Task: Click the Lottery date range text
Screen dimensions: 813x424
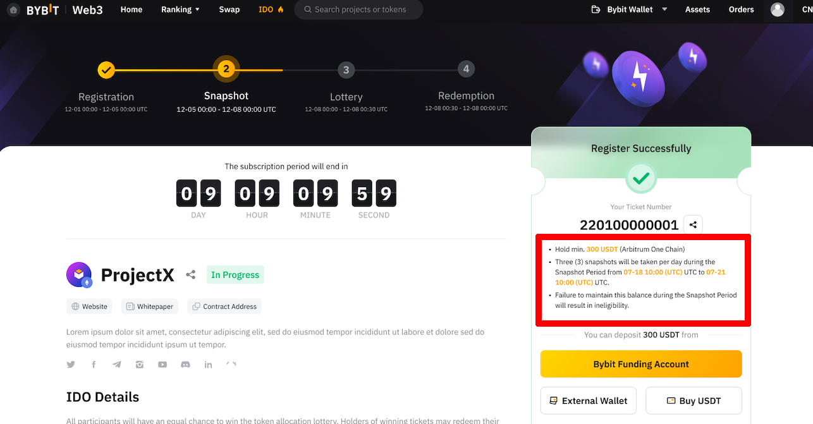Action: tap(346, 109)
